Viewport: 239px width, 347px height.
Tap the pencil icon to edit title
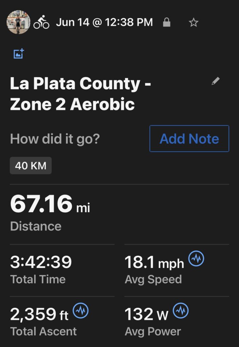[x=216, y=81]
